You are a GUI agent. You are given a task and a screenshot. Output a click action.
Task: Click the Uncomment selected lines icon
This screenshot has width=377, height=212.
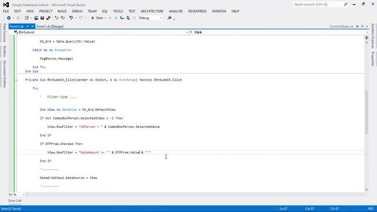[x=63, y=18]
